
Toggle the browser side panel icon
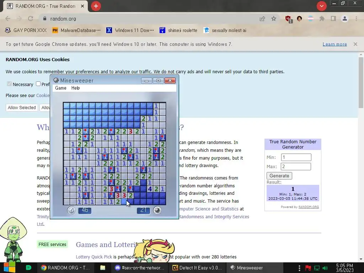pyautogui.click(x=333, y=18)
